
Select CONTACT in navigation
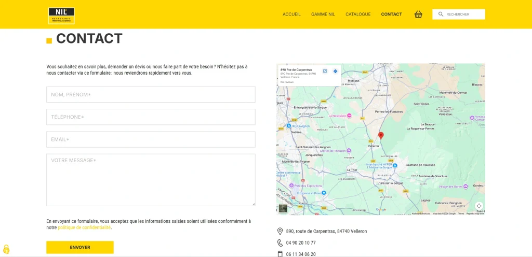pyautogui.click(x=392, y=14)
